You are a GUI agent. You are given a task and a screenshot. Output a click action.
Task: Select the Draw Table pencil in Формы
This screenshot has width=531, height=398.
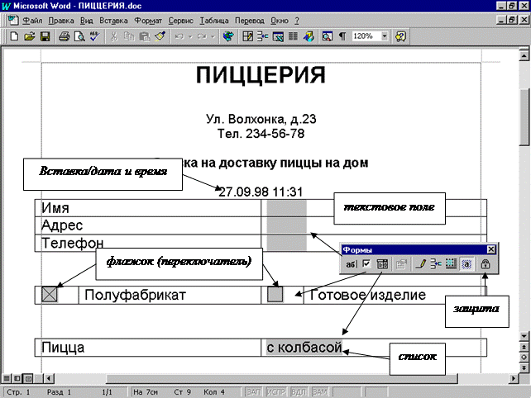pos(420,264)
